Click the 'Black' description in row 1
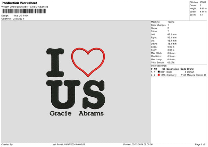This screenshot has width=208, height=147. [x=169, y=72]
